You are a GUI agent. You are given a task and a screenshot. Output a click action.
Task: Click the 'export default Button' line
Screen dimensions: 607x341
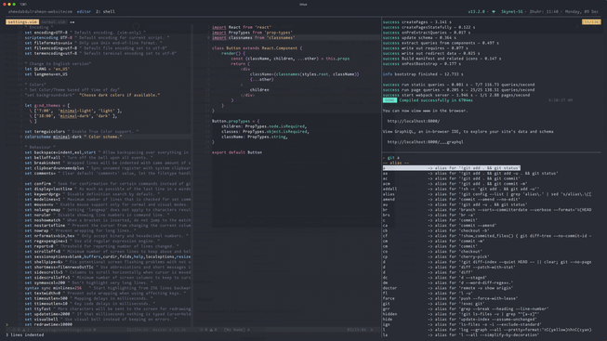pyautogui.click(x=237, y=152)
